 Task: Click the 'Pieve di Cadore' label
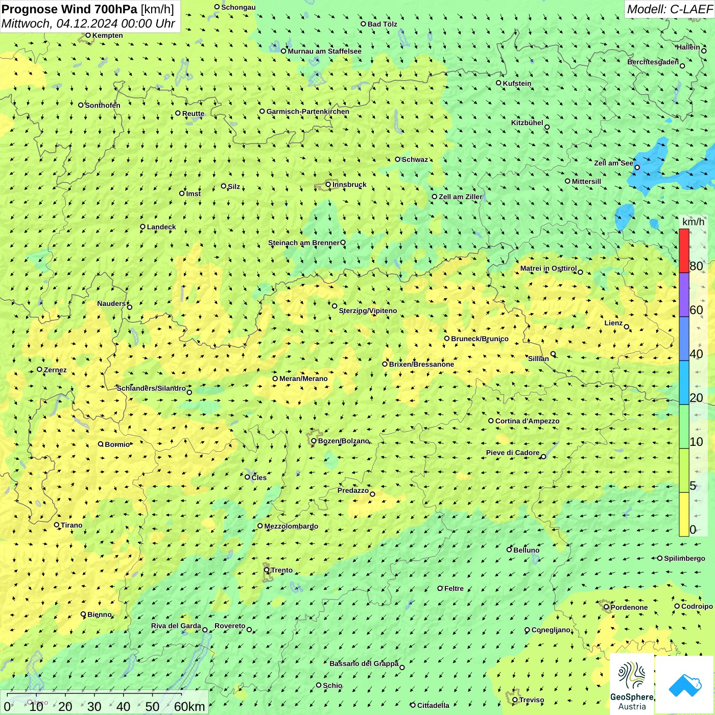coord(513,452)
